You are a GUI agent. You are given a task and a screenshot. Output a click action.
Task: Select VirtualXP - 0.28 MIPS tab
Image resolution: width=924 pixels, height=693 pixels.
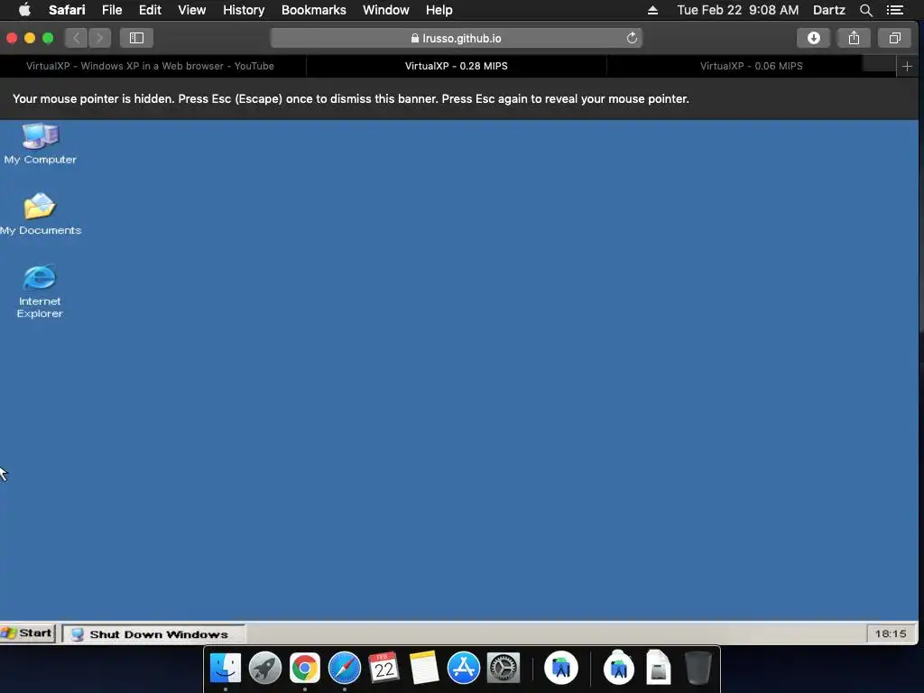click(x=456, y=66)
